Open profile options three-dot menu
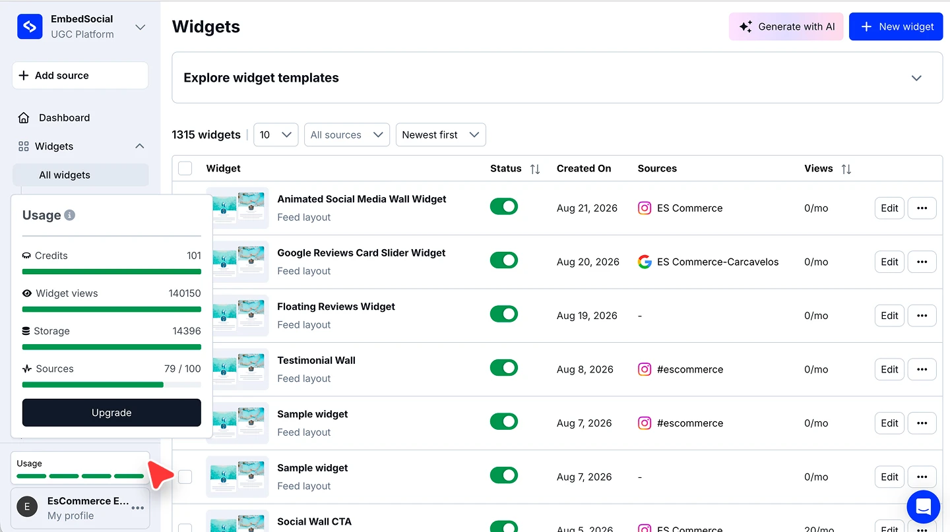 (138, 508)
